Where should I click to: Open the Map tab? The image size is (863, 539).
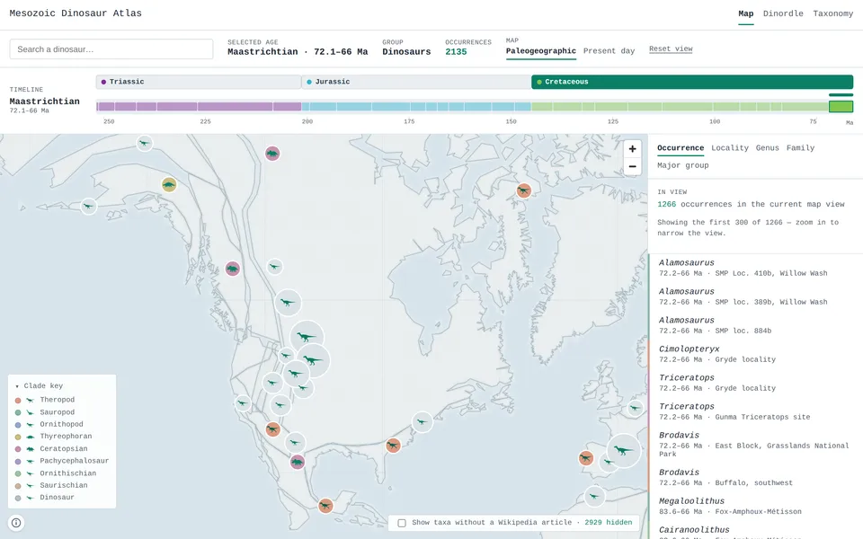click(x=746, y=13)
